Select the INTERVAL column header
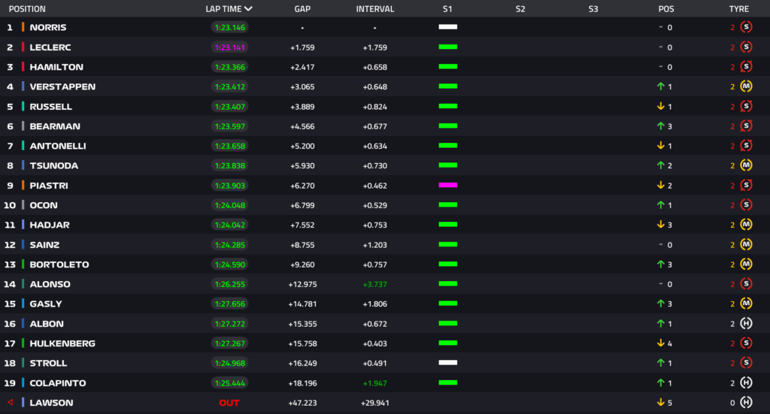770x414 pixels. point(374,9)
